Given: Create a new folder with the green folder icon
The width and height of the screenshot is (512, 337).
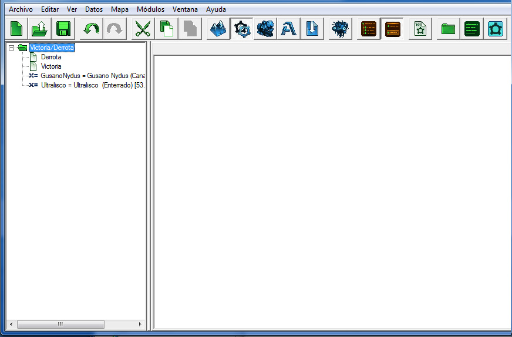Looking at the screenshot, I should coord(449,29).
